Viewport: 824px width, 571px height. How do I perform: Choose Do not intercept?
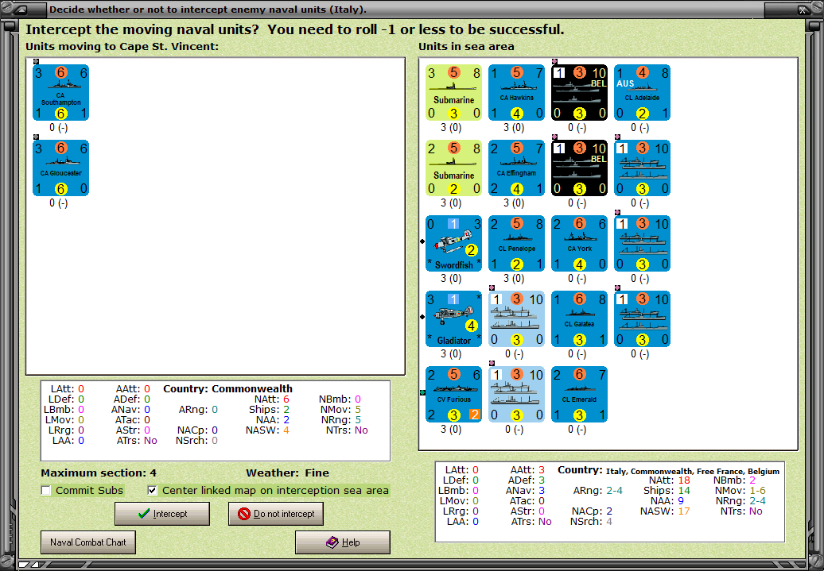(x=276, y=514)
